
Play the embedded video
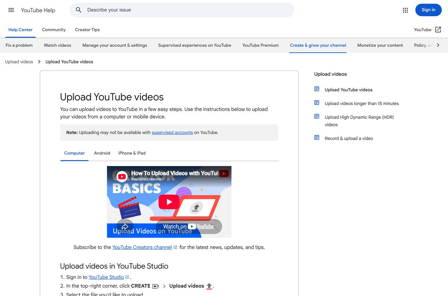point(169,202)
